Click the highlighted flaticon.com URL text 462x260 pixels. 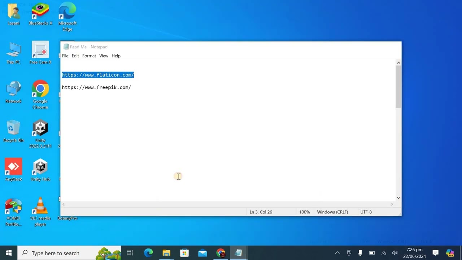point(98,75)
